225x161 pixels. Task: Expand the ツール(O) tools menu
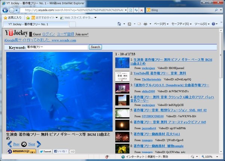202,24
